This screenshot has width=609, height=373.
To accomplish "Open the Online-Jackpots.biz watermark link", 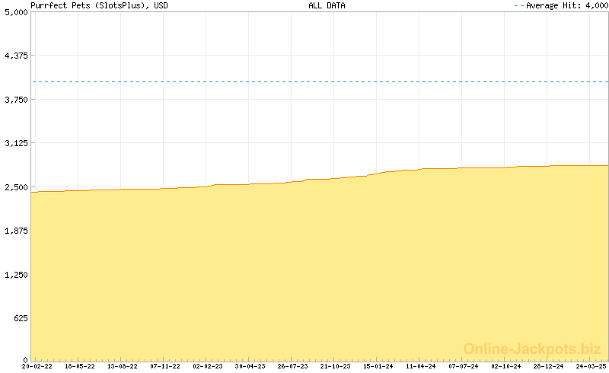I will (x=532, y=349).
